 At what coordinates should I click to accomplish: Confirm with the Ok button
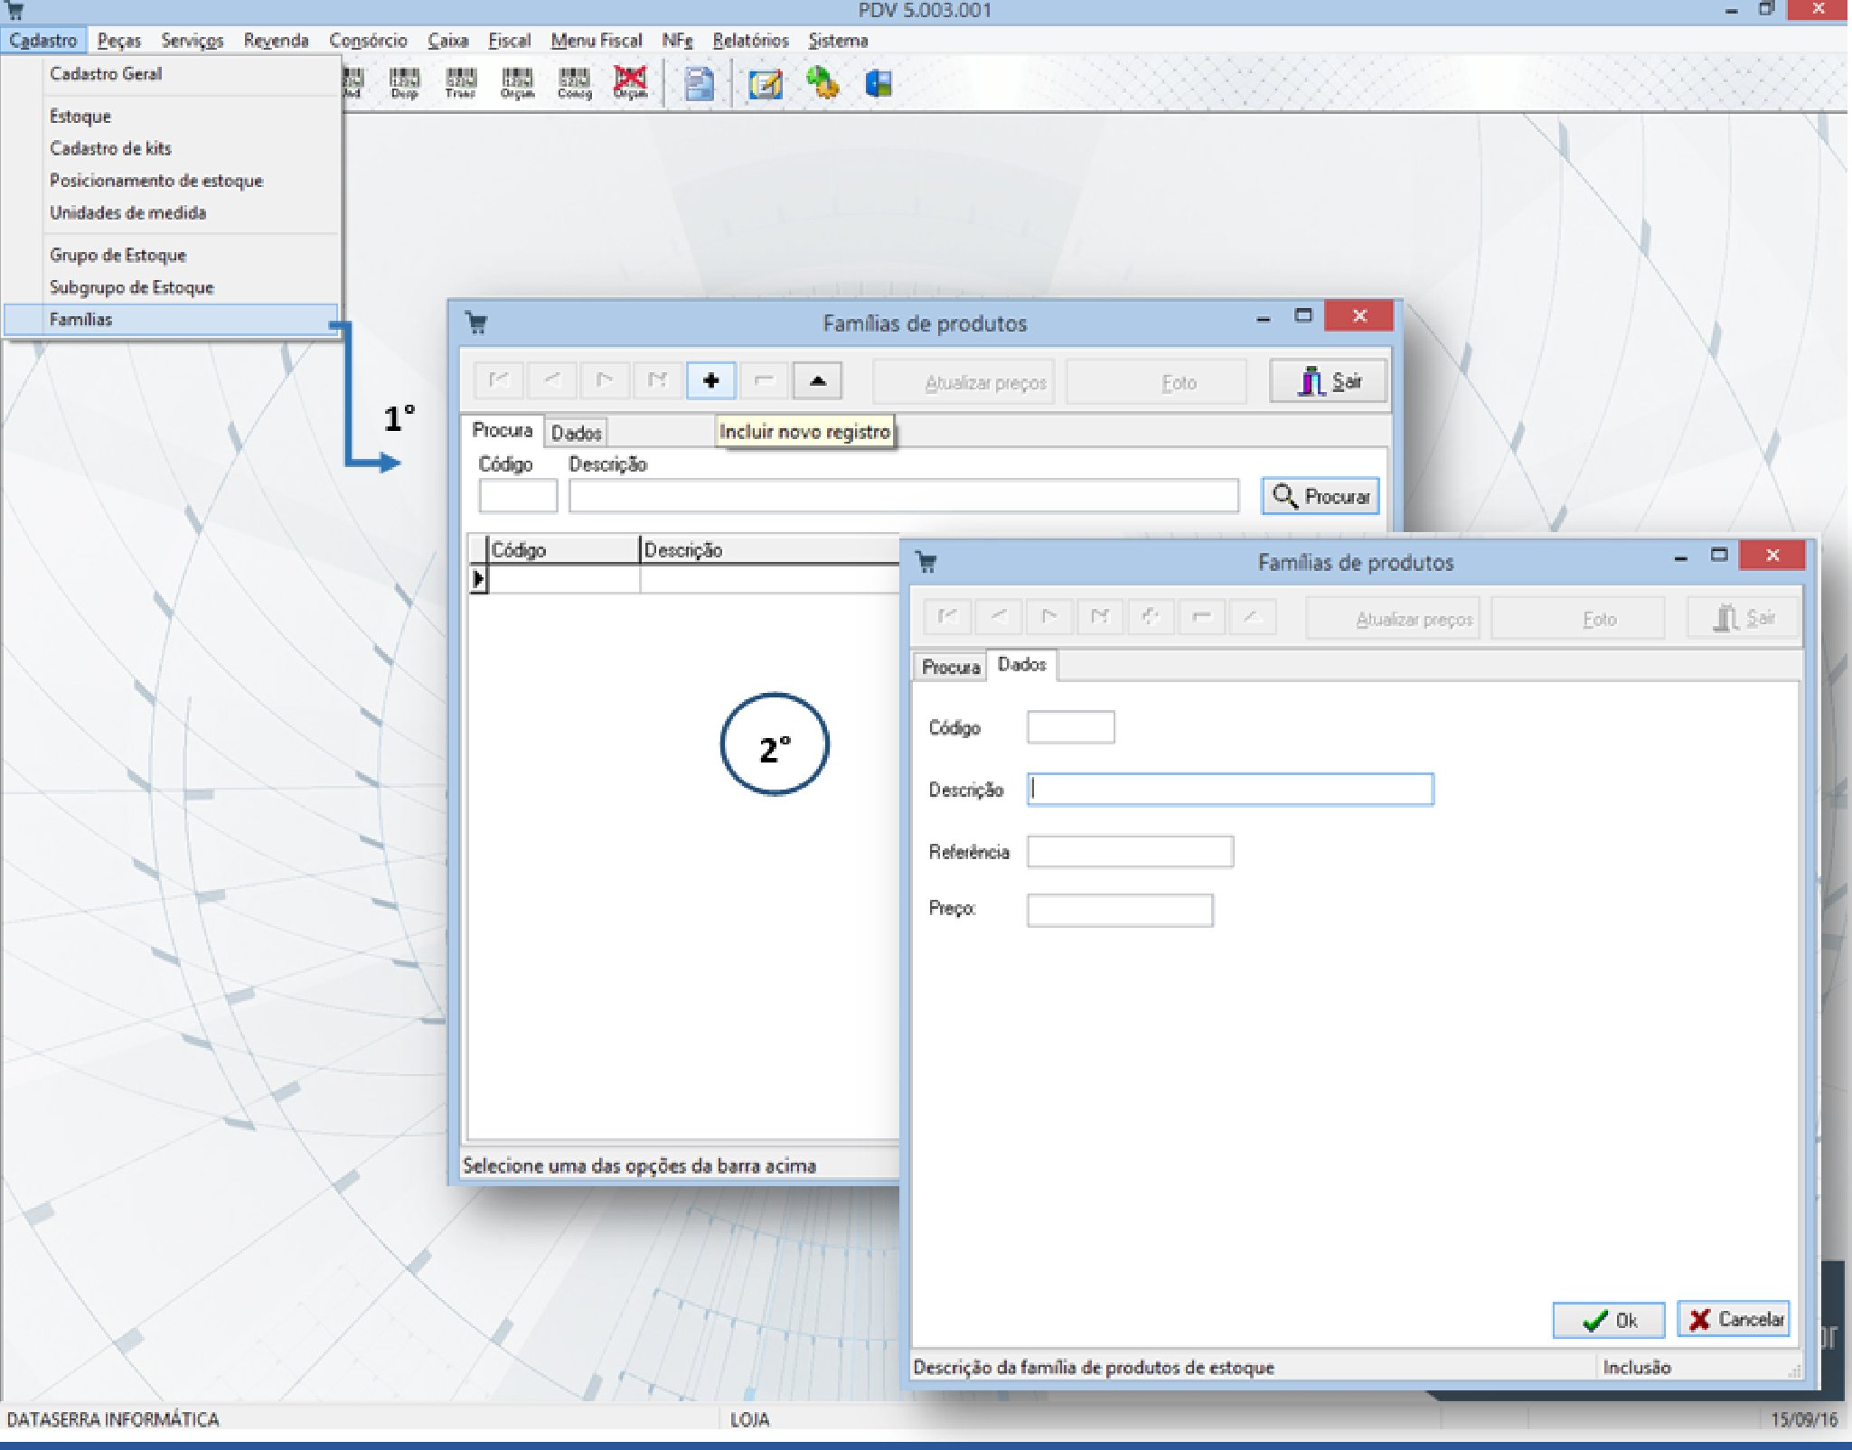[x=1608, y=1320]
